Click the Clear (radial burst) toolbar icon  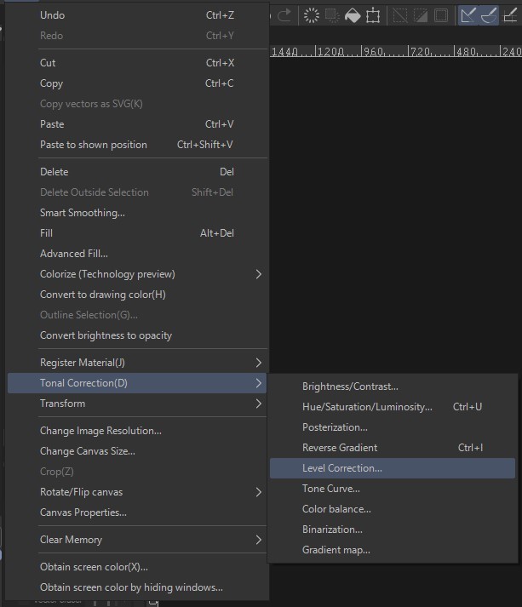[x=312, y=15]
